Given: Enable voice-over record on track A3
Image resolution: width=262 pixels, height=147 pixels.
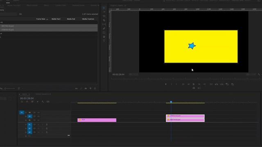Looking at the screenshot, I should pos(47,132).
